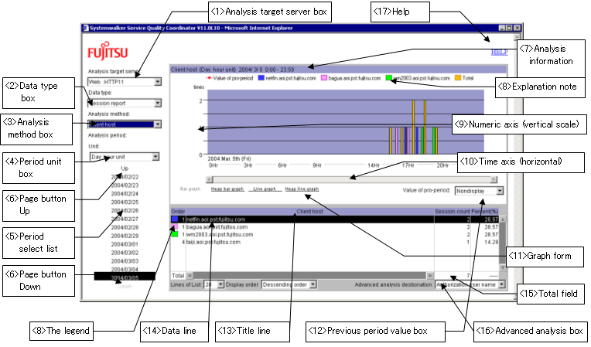Screen dimensions: 591x347
Task: Click the table vertical scrollbar down arrow
Action: pos(502,267)
